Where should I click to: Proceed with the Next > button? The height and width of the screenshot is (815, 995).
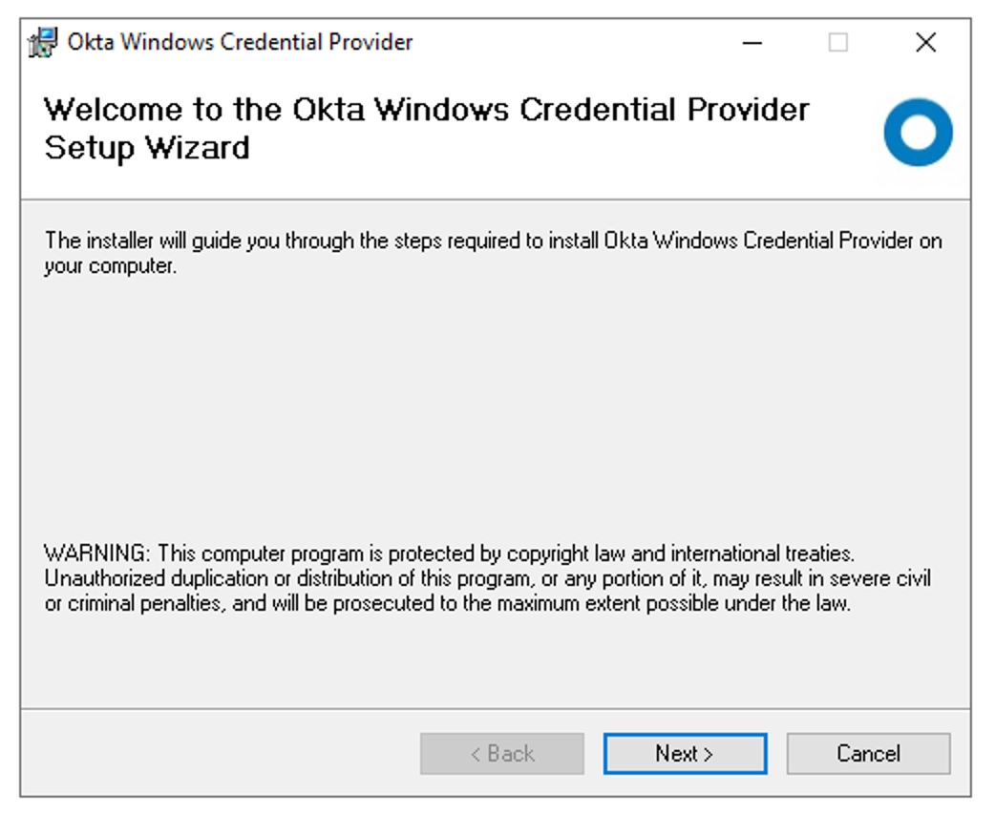pyautogui.click(x=686, y=754)
